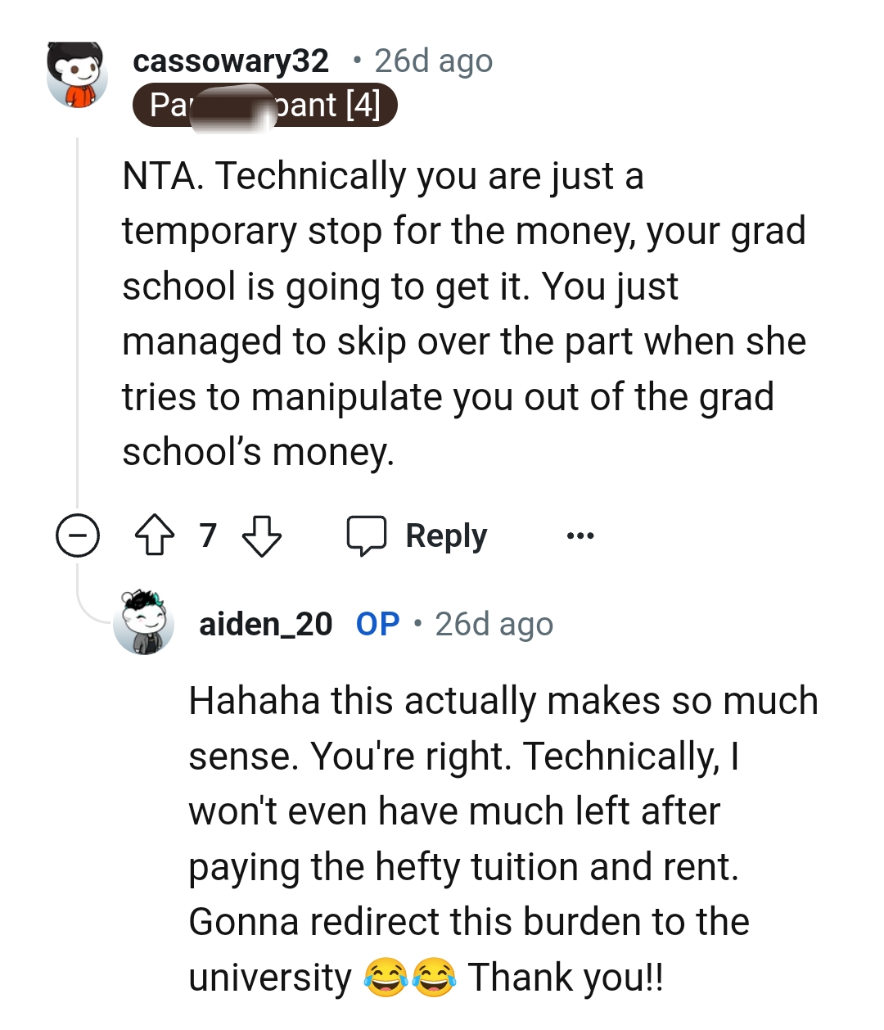Open the three-dot more options menu

pyautogui.click(x=580, y=536)
